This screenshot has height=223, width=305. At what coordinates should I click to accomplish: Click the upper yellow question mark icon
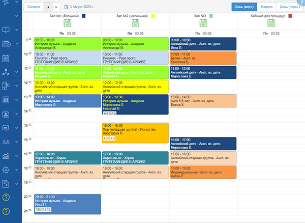6,198
